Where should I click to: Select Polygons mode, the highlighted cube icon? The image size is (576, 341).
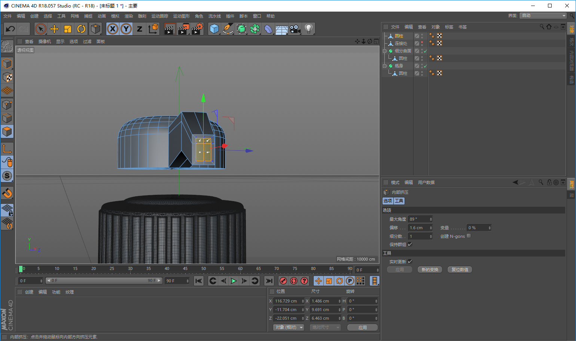[x=7, y=132]
